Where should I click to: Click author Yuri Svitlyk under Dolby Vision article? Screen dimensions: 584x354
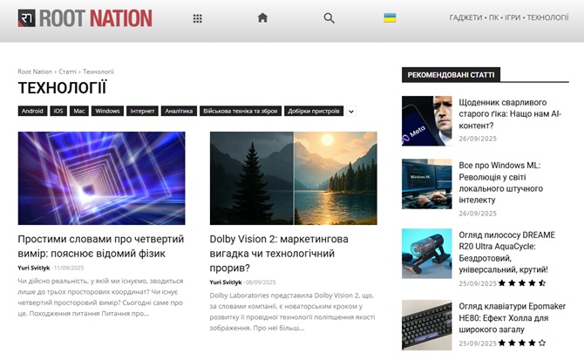click(x=226, y=283)
